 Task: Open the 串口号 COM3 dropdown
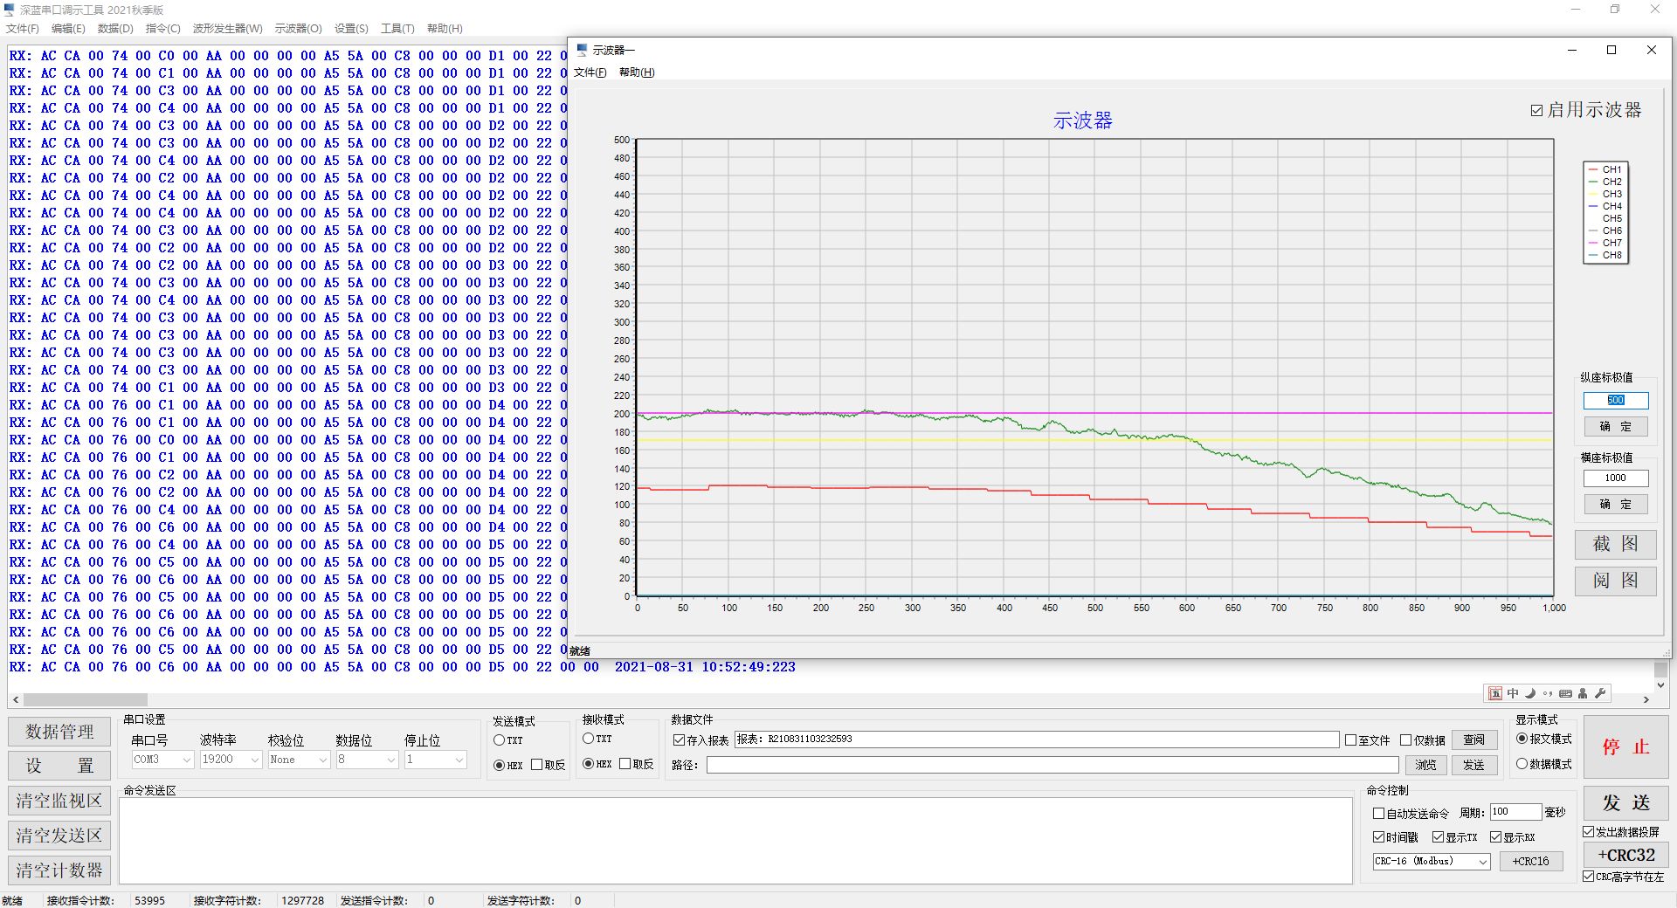pyautogui.click(x=162, y=760)
